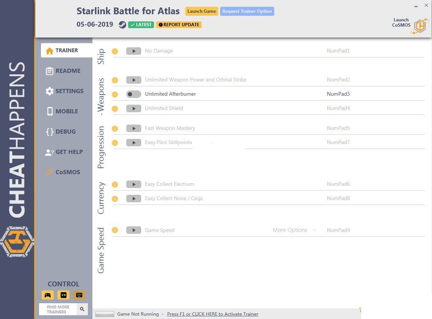432x319 pixels.
Task: Click NumPad4 hotkey for Unlimited Shield
Action: tap(338, 108)
